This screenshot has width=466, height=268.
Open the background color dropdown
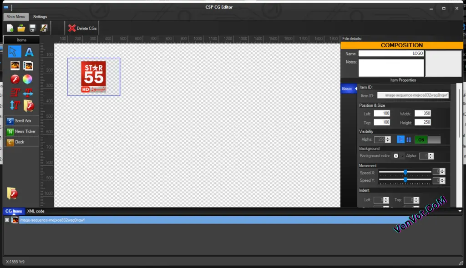coord(402,156)
